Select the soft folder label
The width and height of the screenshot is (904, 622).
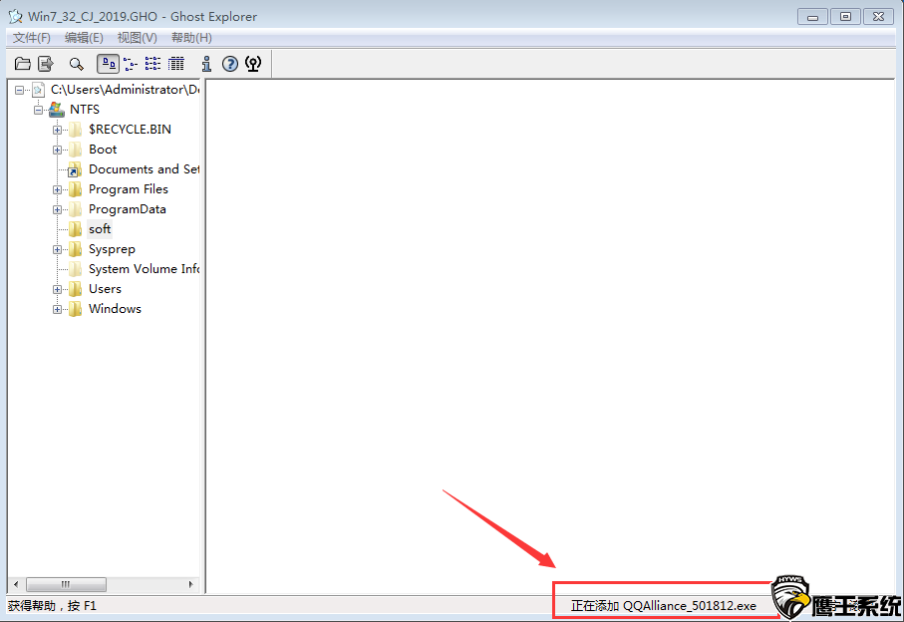100,229
